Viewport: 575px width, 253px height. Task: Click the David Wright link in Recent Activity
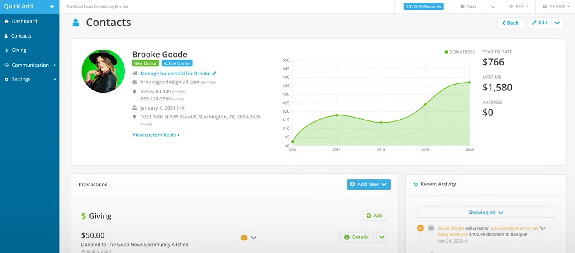click(451, 228)
